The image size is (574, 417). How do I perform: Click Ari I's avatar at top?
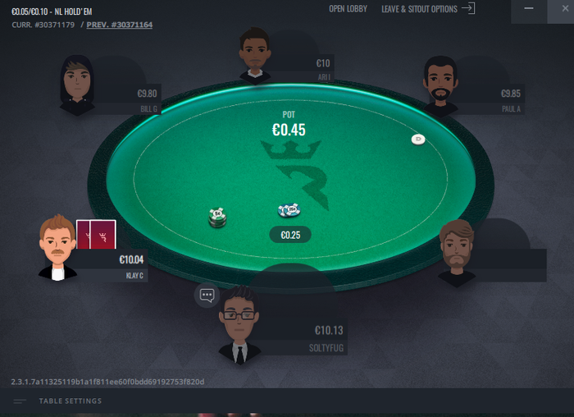(x=255, y=55)
